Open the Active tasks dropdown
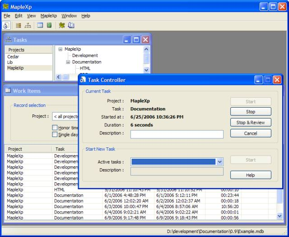Viewport: 289px width, 237px height. pyautogui.click(x=219, y=161)
